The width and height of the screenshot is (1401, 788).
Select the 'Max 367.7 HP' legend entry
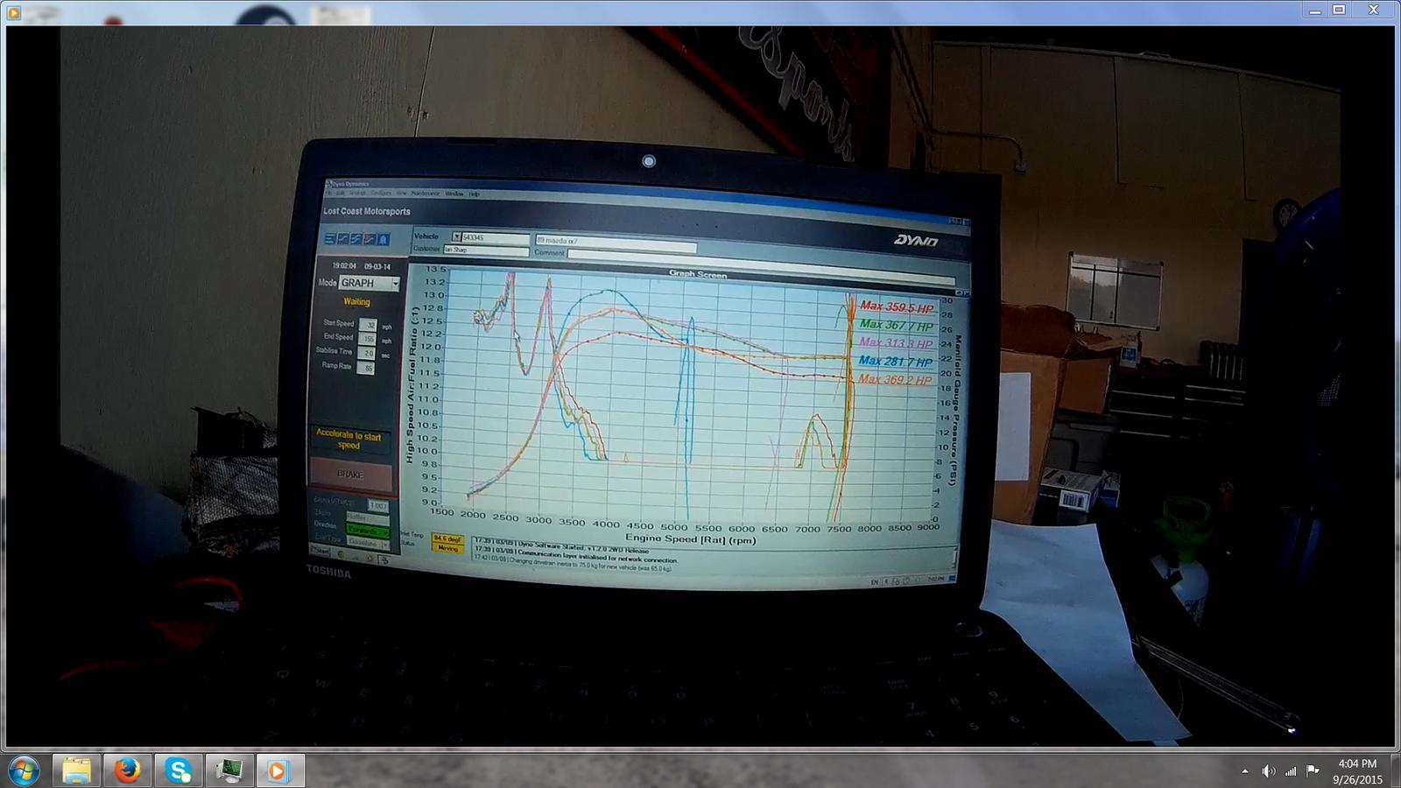897,326
